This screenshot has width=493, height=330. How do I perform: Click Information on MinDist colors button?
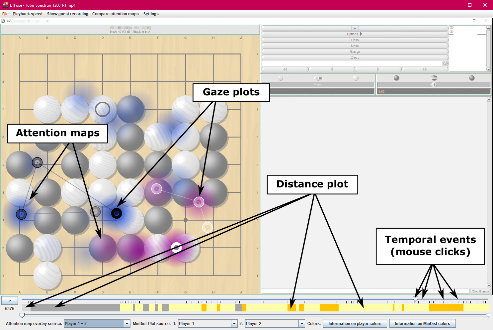[422, 324]
